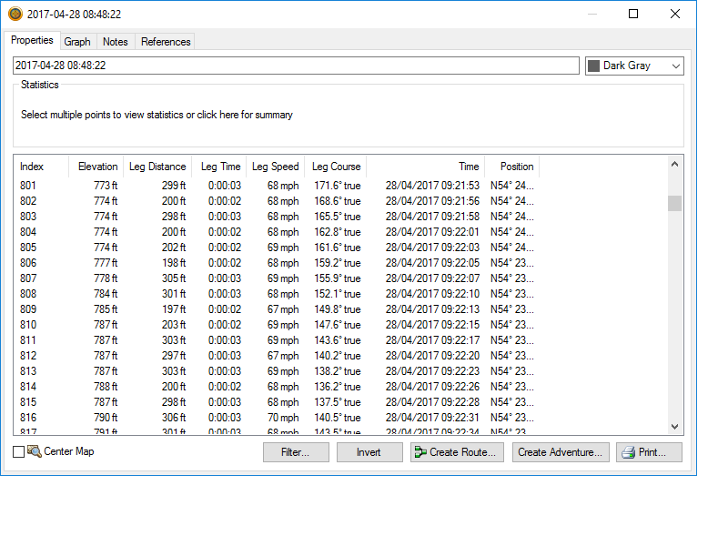Click leg course value 171.6° true
Viewport: 728px width, 546px height.
coord(338,186)
